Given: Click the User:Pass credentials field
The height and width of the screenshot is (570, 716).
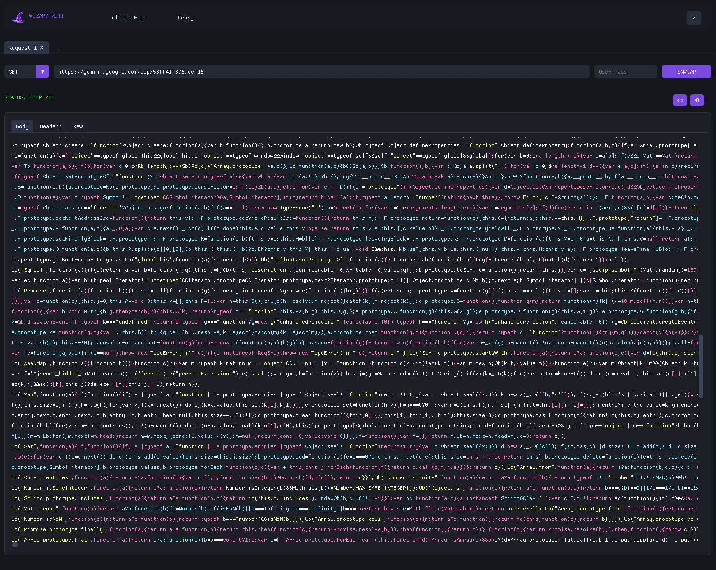Looking at the screenshot, I should (x=625, y=71).
